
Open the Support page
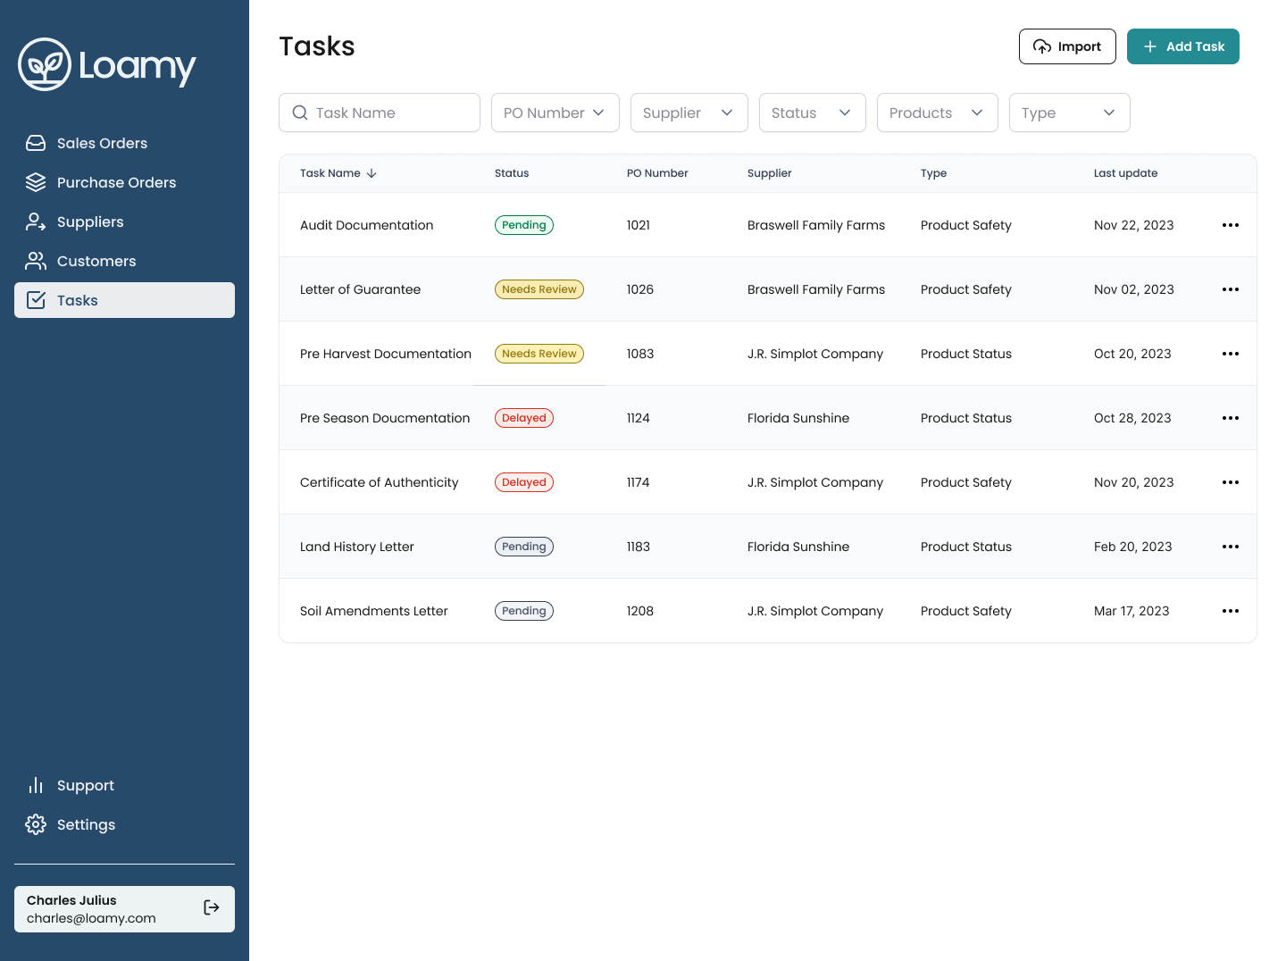[124, 785]
